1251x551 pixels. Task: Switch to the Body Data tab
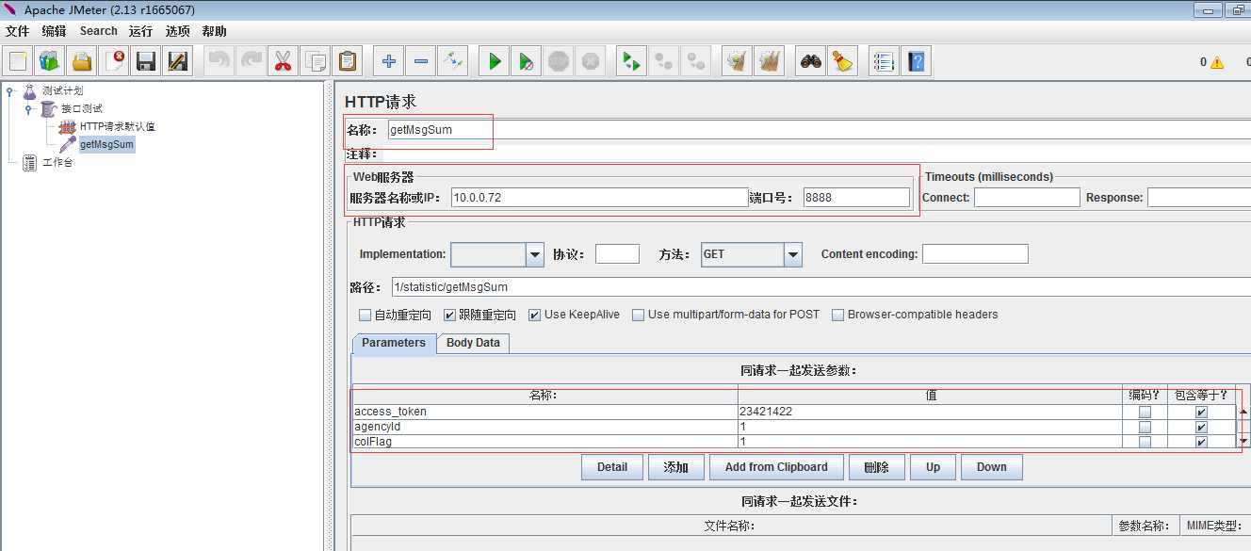pos(473,343)
